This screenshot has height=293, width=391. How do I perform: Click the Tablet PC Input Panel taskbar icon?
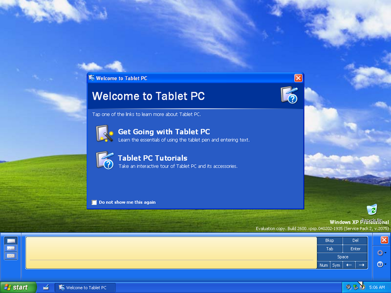click(46, 288)
